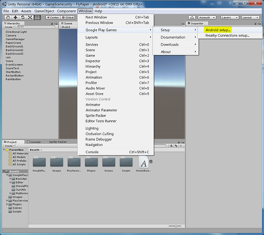Expand the NanumBaru font asset arrow
Screen dimensions: 264x235
click(x=151, y=161)
